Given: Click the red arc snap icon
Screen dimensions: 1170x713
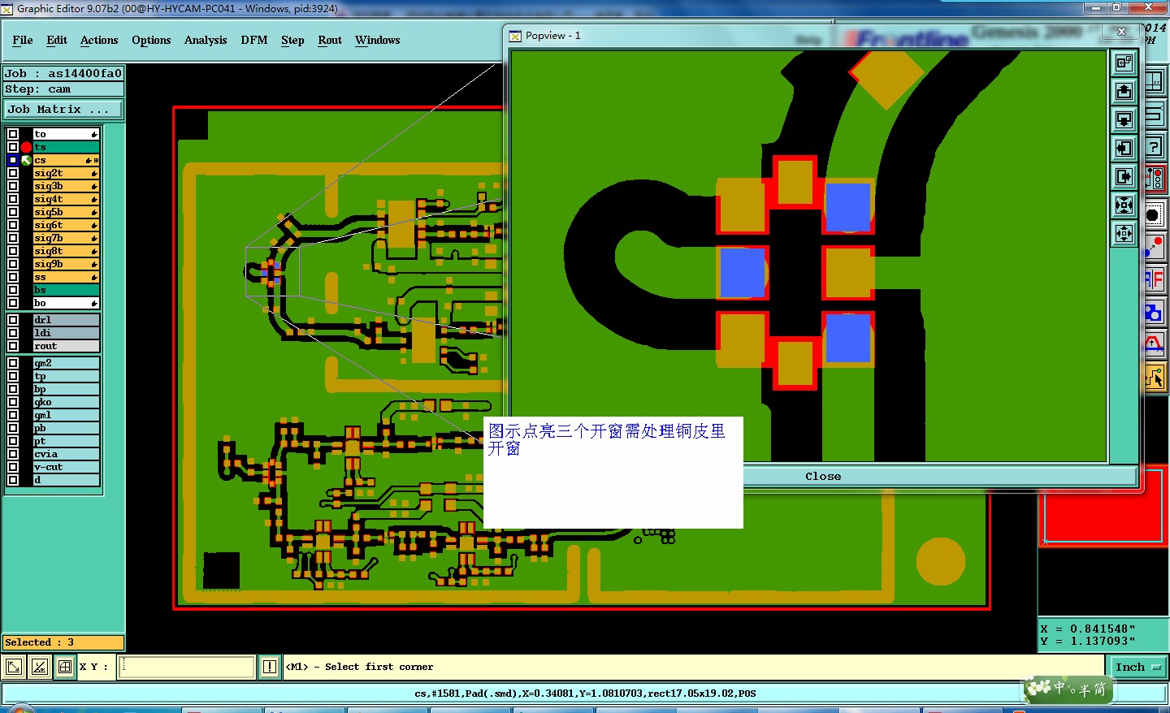Looking at the screenshot, I should tap(1155, 344).
